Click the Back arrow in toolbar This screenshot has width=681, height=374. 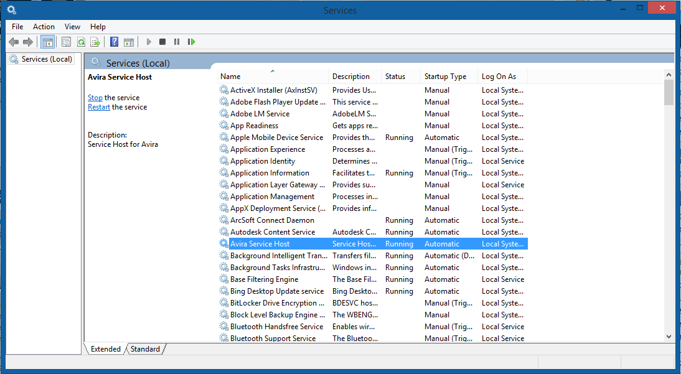[14, 42]
